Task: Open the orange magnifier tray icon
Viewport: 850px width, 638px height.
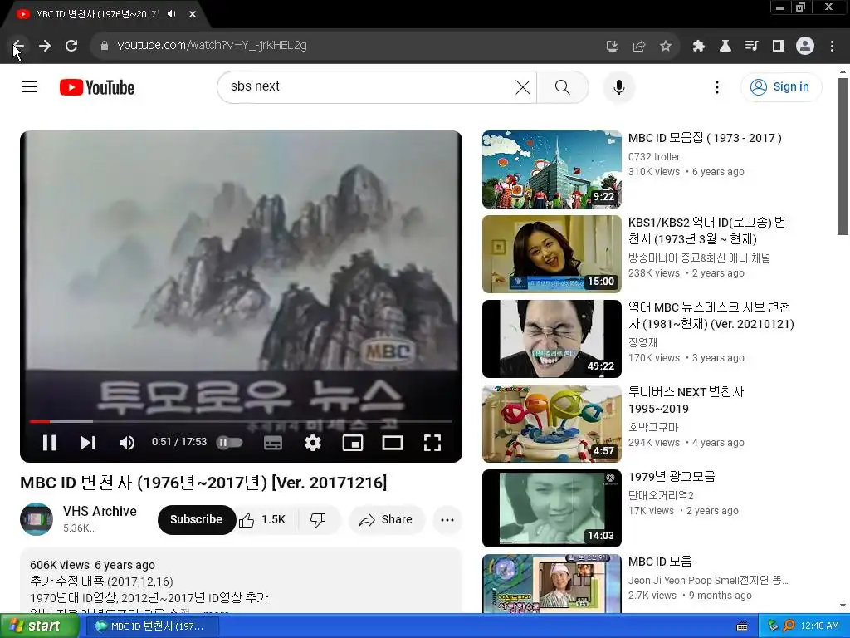Action: [789, 626]
